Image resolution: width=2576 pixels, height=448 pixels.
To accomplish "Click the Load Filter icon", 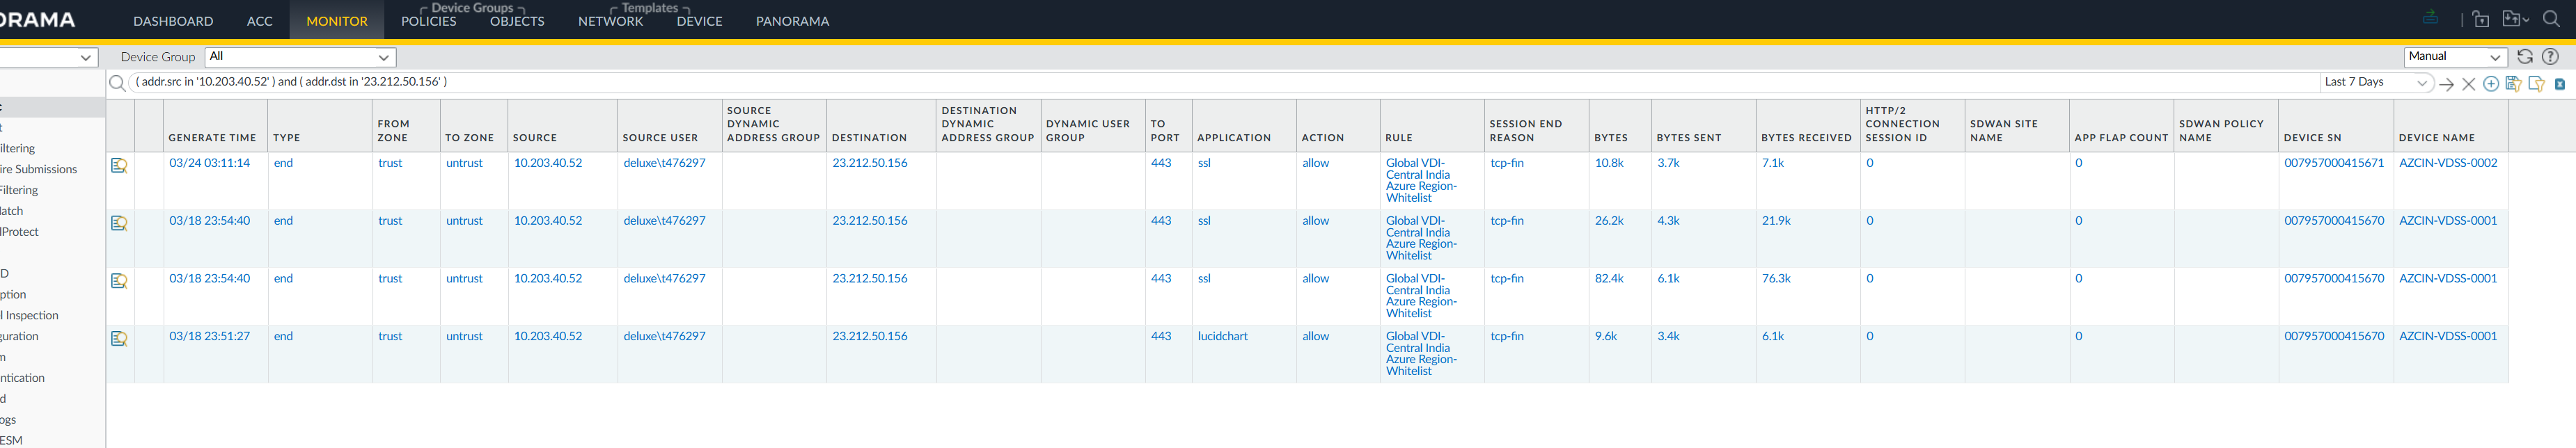I will pyautogui.click(x=2536, y=84).
